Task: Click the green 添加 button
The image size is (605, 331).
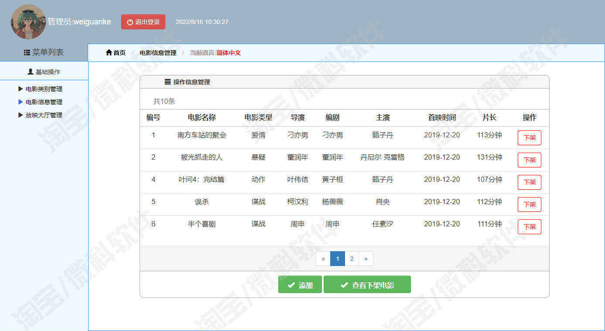Action: click(x=300, y=284)
